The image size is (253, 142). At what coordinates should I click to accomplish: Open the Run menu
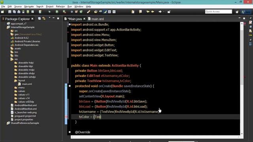pyautogui.click(x=70, y=6)
